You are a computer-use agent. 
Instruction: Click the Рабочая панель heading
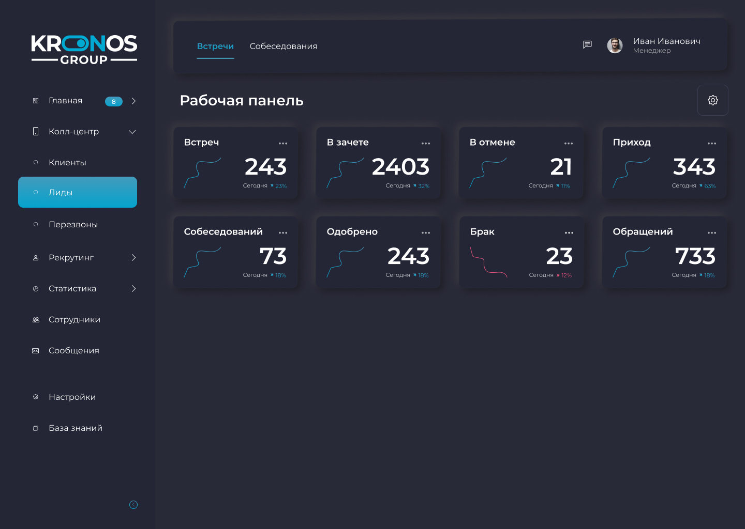(x=242, y=100)
